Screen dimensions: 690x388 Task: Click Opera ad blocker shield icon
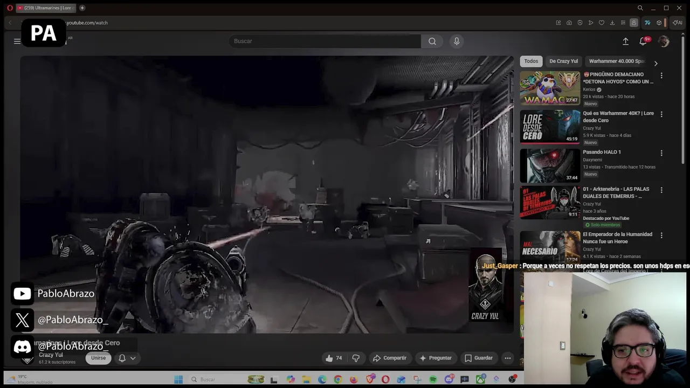(580, 23)
